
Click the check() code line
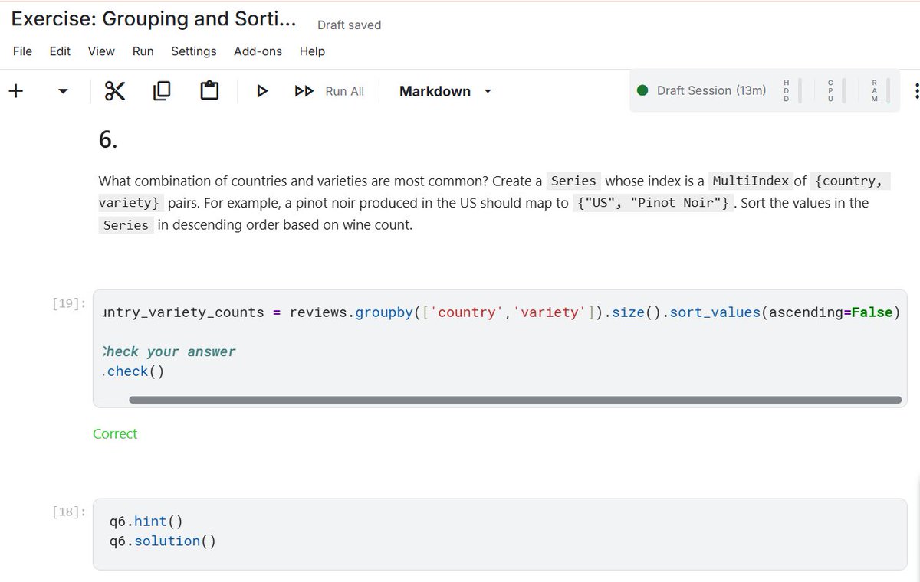click(133, 371)
